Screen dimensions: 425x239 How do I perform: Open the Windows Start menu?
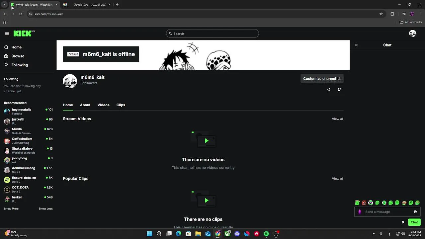pyautogui.click(x=149, y=234)
